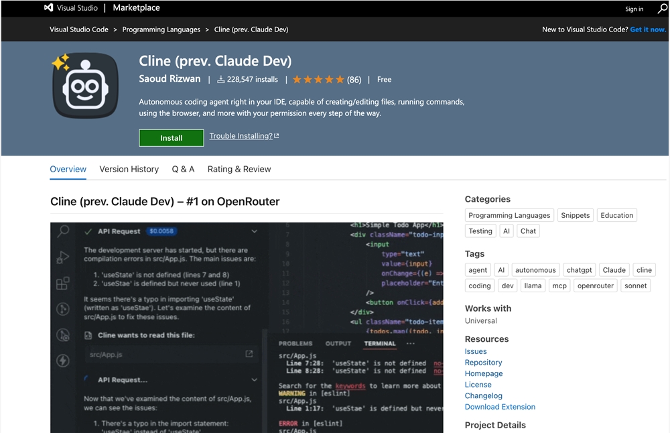Click the 'cline' tag

coord(644,270)
